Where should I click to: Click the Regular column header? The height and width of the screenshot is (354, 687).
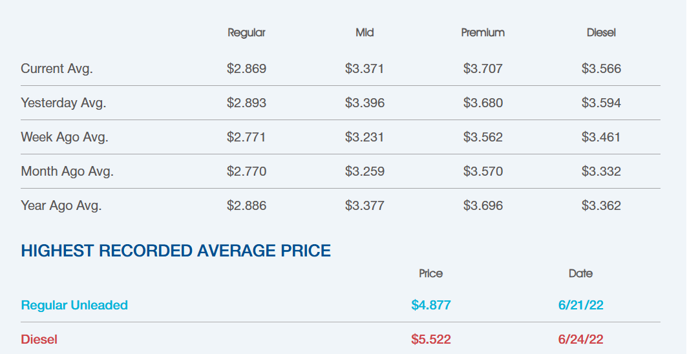click(246, 32)
